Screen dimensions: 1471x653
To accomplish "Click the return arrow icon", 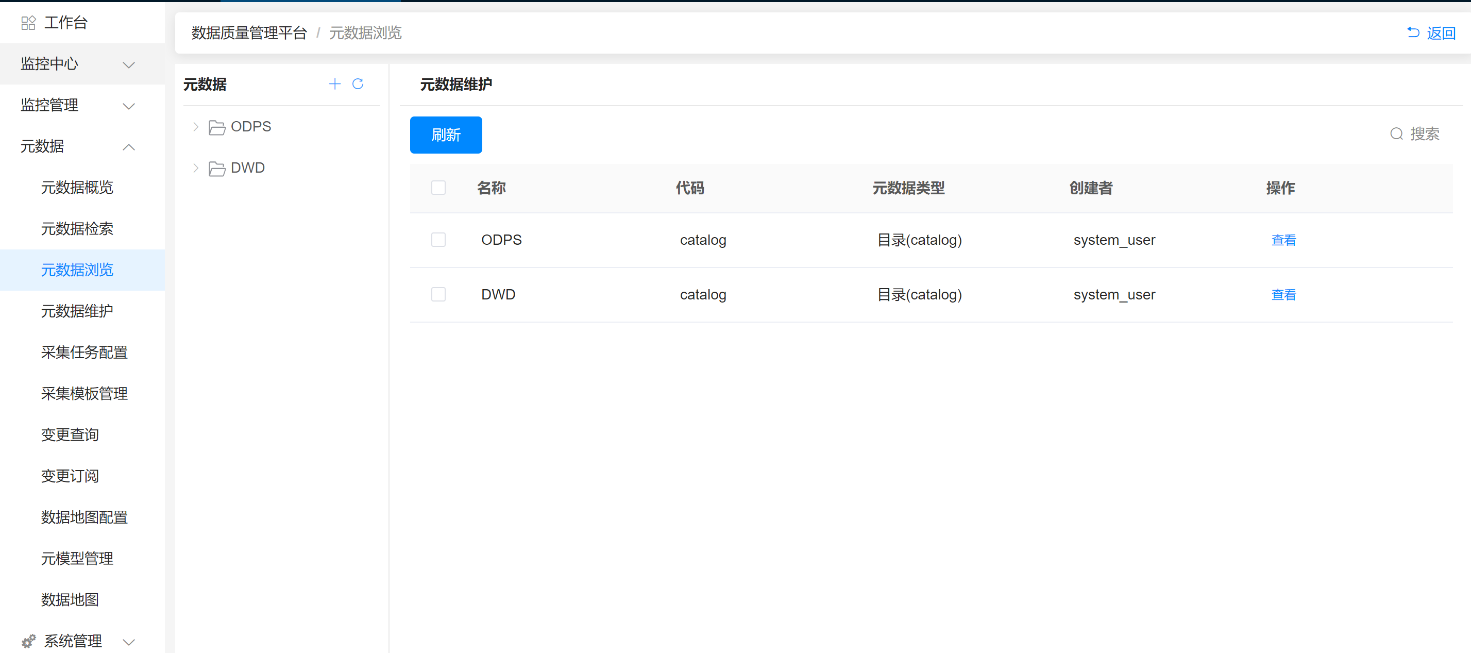I will (x=1413, y=32).
